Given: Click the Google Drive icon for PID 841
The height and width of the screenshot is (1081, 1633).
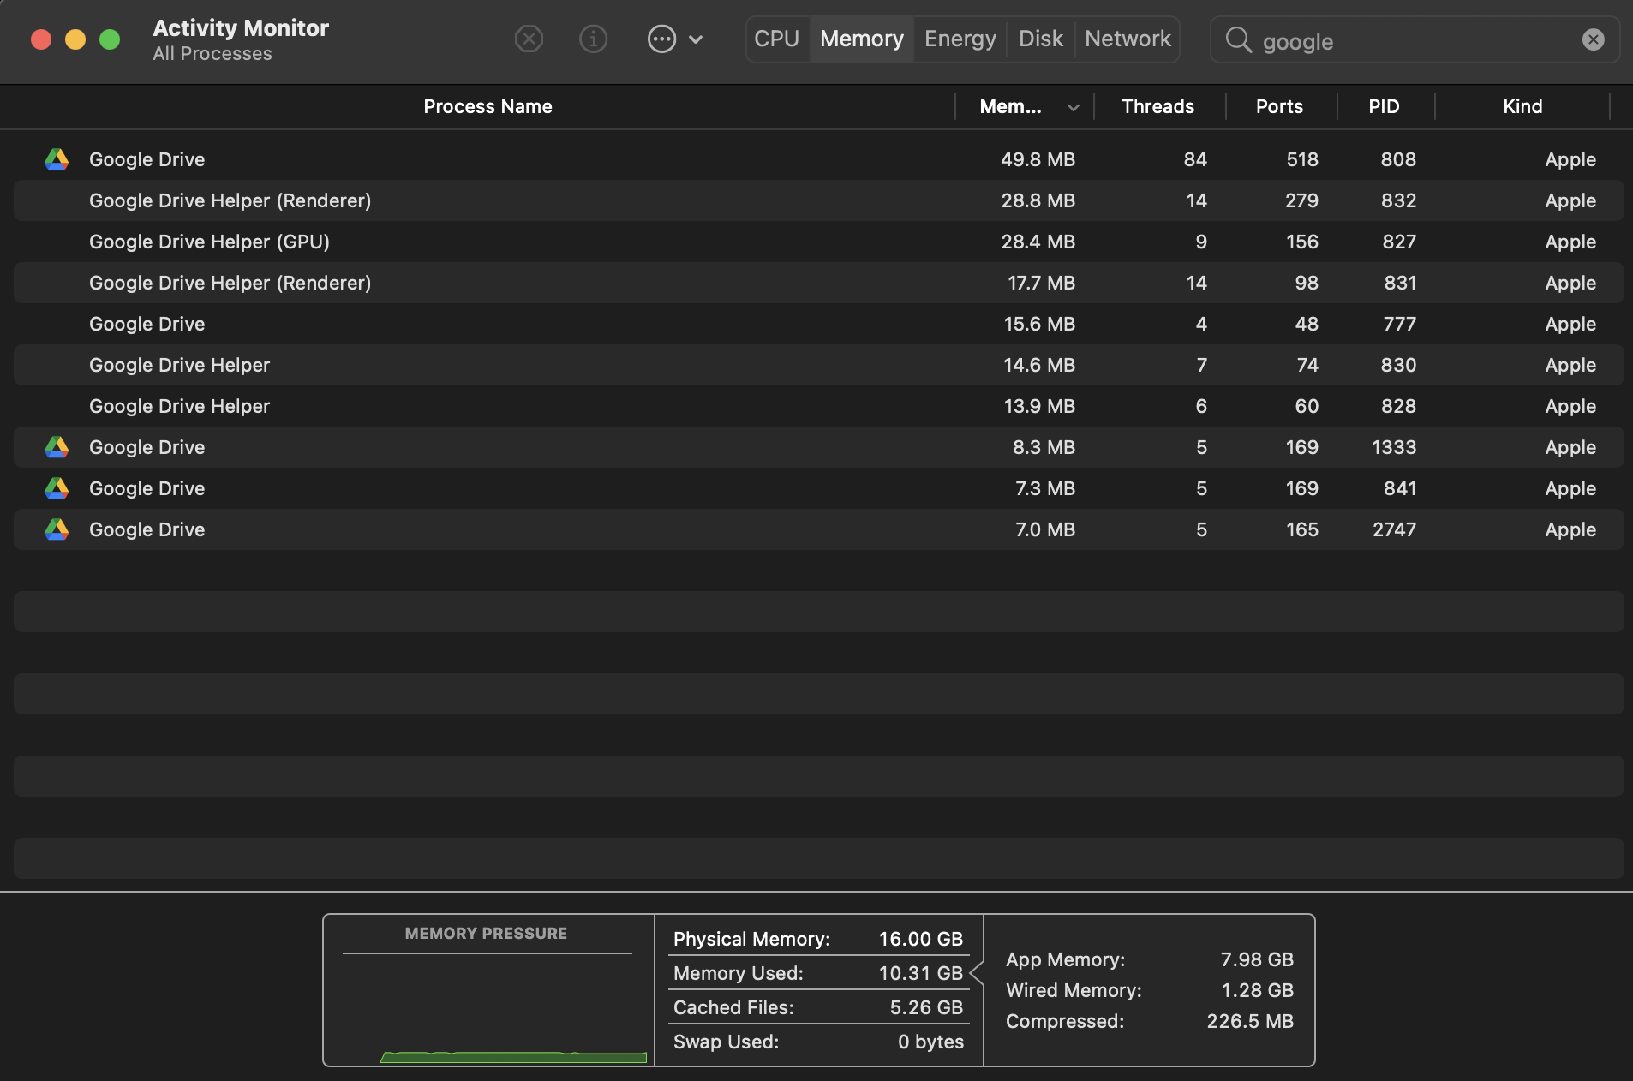Looking at the screenshot, I should click(x=57, y=488).
